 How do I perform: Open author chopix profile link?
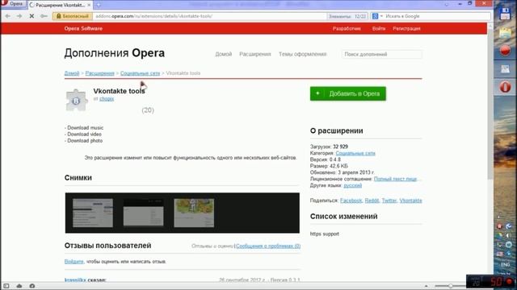107,98
